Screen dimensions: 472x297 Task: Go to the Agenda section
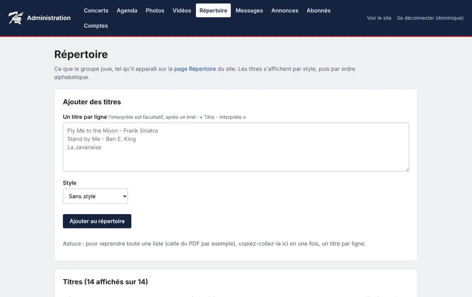[127, 11]
